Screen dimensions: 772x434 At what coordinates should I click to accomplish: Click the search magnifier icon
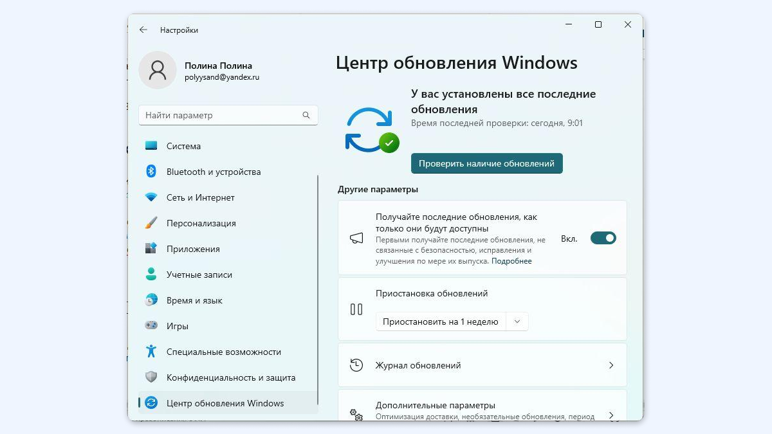pos(306,115)
